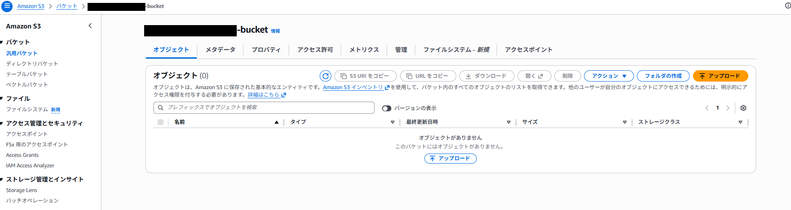Click the フォルダの作成 button
Image resolution: width=791 pixels, height=210 pixels.
coord(663,76)
